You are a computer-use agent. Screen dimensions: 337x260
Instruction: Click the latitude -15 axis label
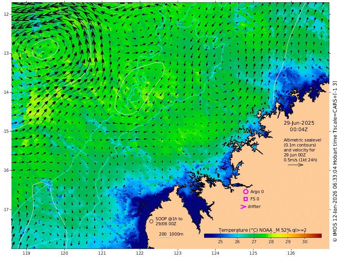coord(5,131)
